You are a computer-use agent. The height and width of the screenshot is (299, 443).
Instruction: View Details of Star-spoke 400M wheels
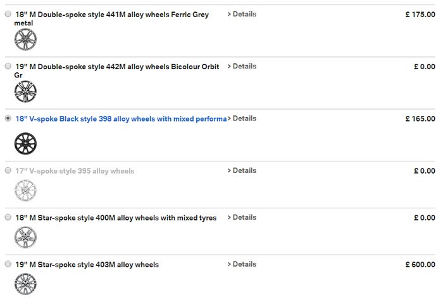(242, 217)
